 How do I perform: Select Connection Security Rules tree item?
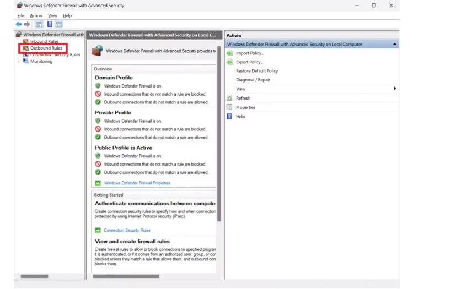pos(55,54)
